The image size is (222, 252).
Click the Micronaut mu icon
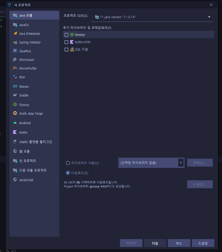(x=15, y=60)
